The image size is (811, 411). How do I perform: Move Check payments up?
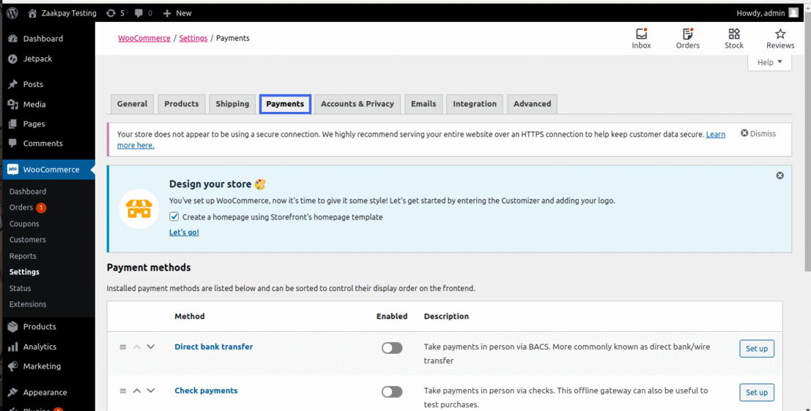point(137,391)
